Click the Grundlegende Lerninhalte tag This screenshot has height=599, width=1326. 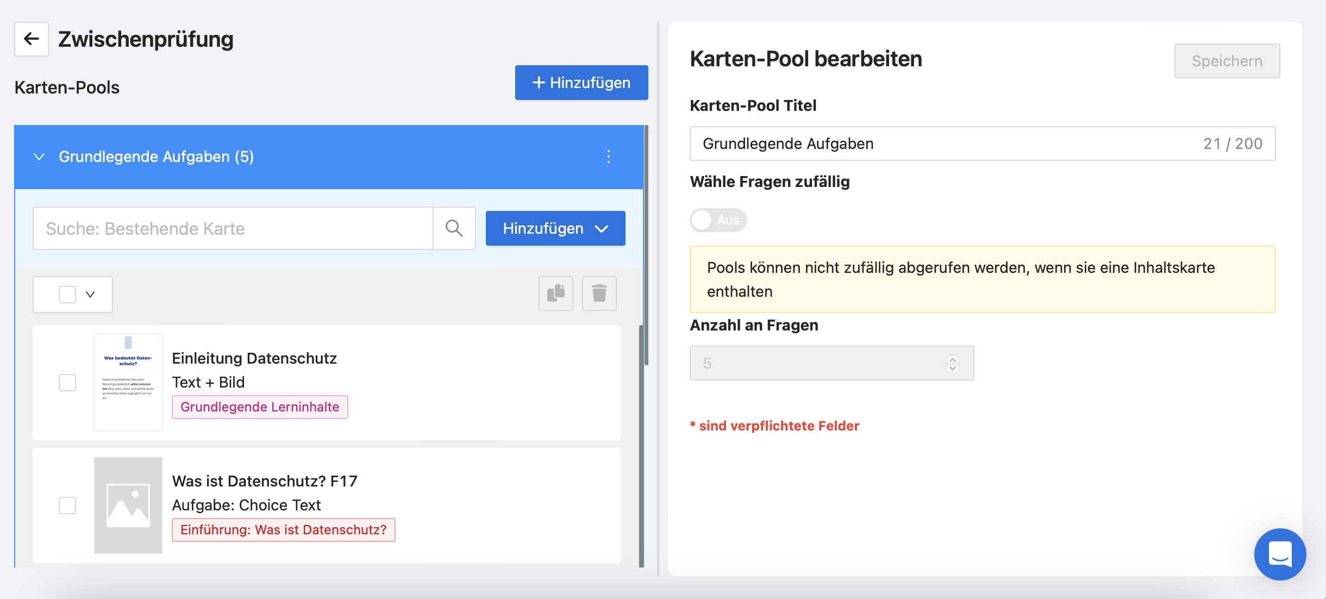tap(260, 407)
